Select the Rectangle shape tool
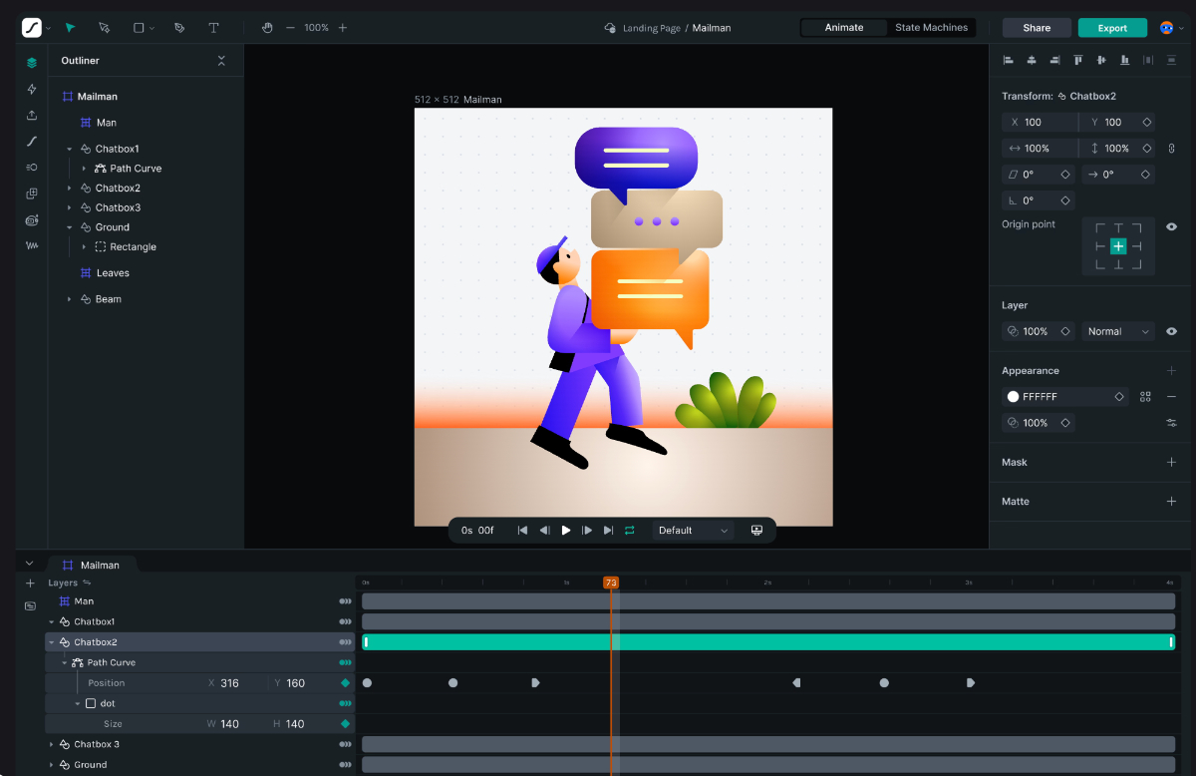The image size is (1196, 776). coord(138,27)
